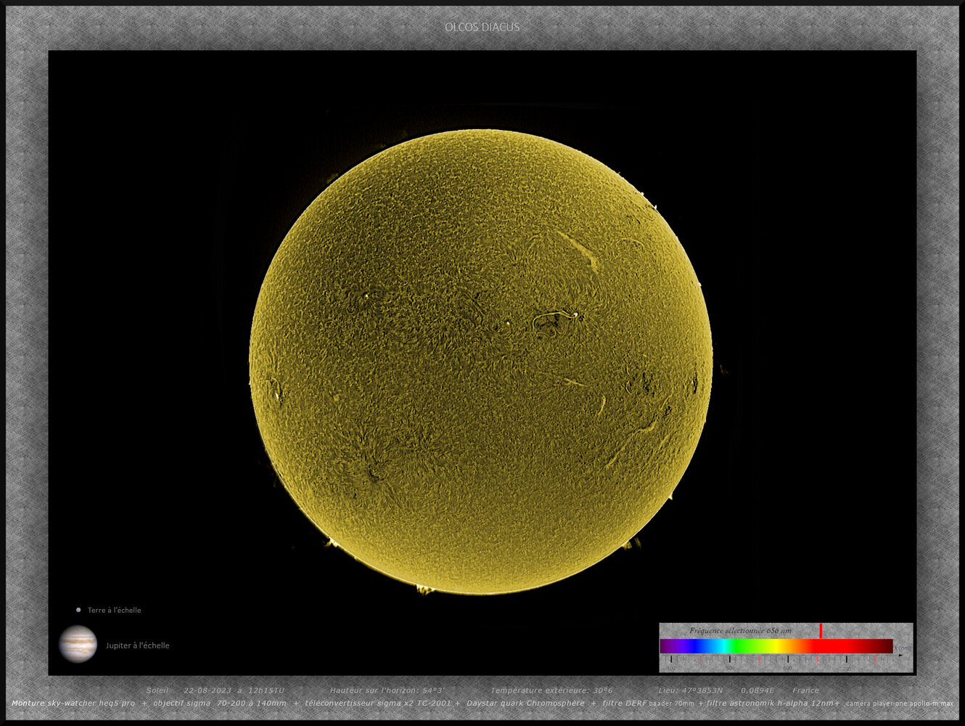Toggle the Jupiter à l'échelle label
Image resolution: width=965 pixels, height=726 pixels.
coord(138,645)
